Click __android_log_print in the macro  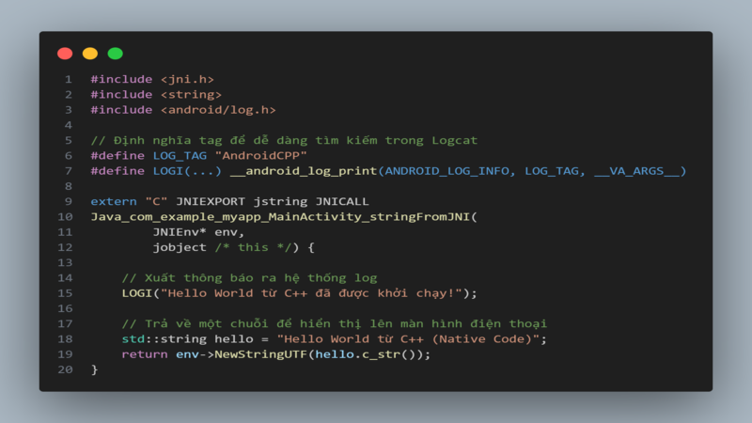tap(304, 171)
